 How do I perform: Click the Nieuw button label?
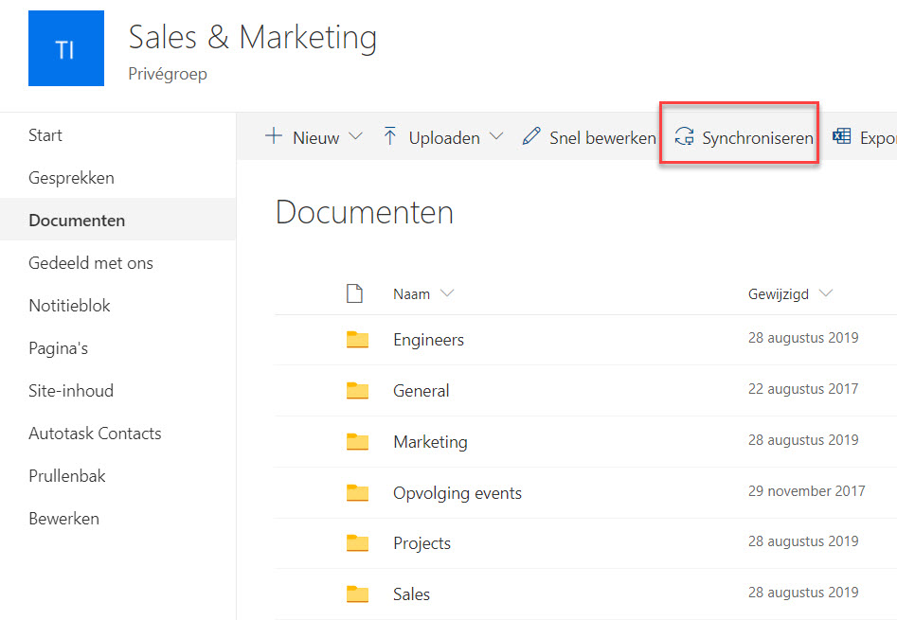pyautogui.click(x=315, y=137)
